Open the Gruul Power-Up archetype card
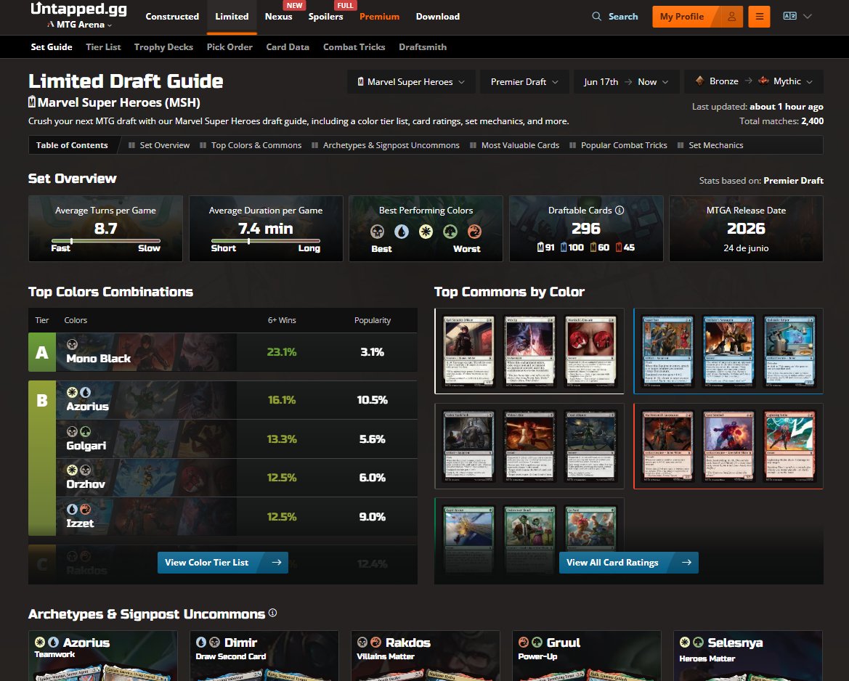The width and height of the screenshot is (849, 681). 586,656
